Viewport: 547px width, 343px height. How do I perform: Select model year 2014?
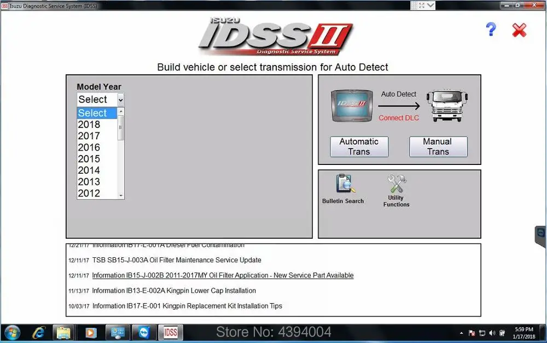97,170
